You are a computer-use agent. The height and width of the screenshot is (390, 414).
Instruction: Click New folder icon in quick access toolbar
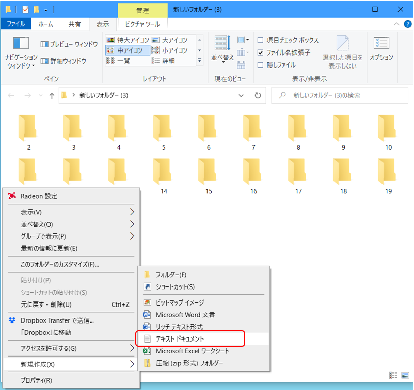tap(37, 10)
